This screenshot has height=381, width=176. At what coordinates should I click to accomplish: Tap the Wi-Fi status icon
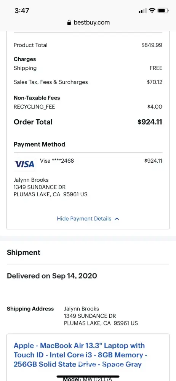[x=152, y=10]
